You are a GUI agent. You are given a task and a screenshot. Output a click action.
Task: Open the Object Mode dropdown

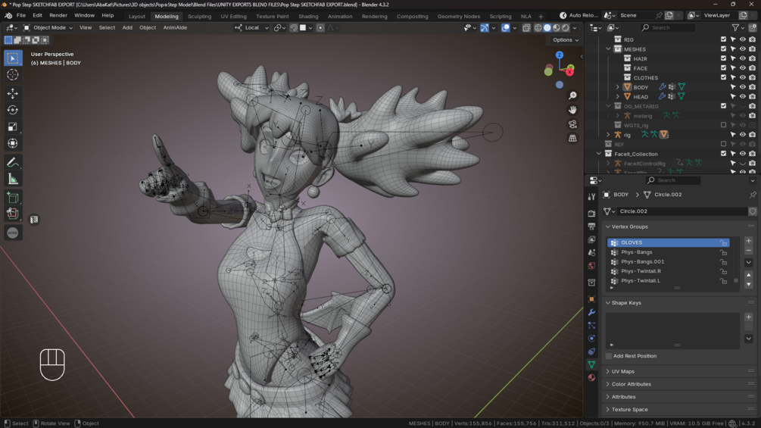point(48,28)
